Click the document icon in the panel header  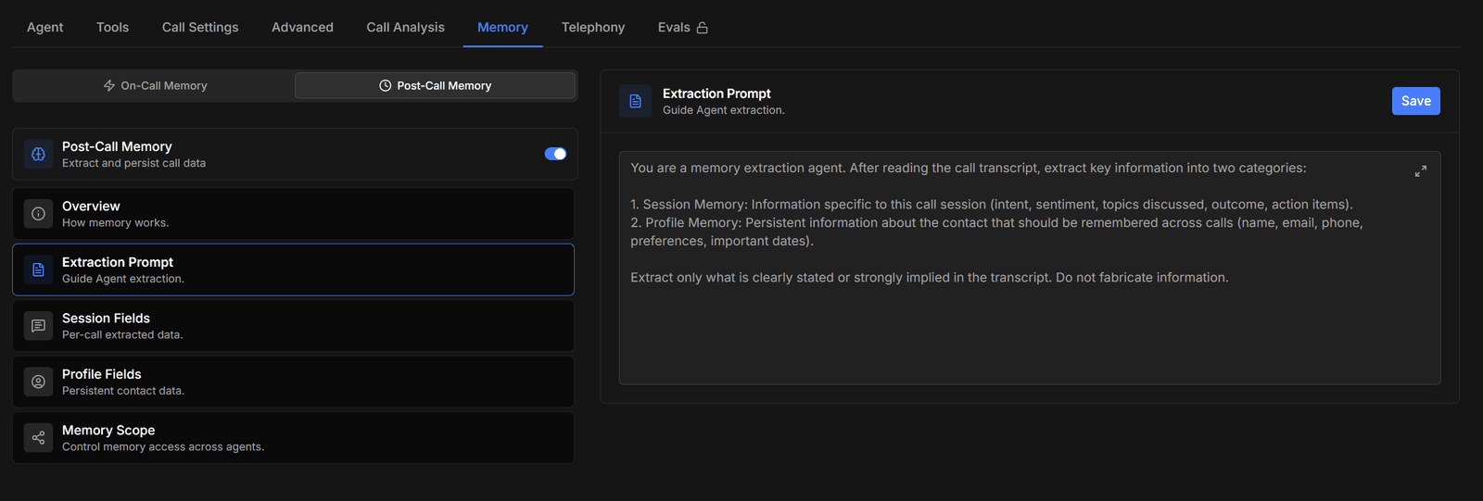point(635,101)
